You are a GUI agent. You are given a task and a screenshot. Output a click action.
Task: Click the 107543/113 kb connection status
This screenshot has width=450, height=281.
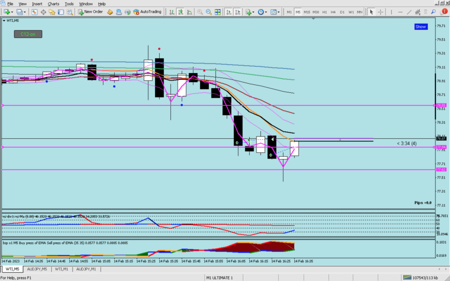click(x=420, y=278)
